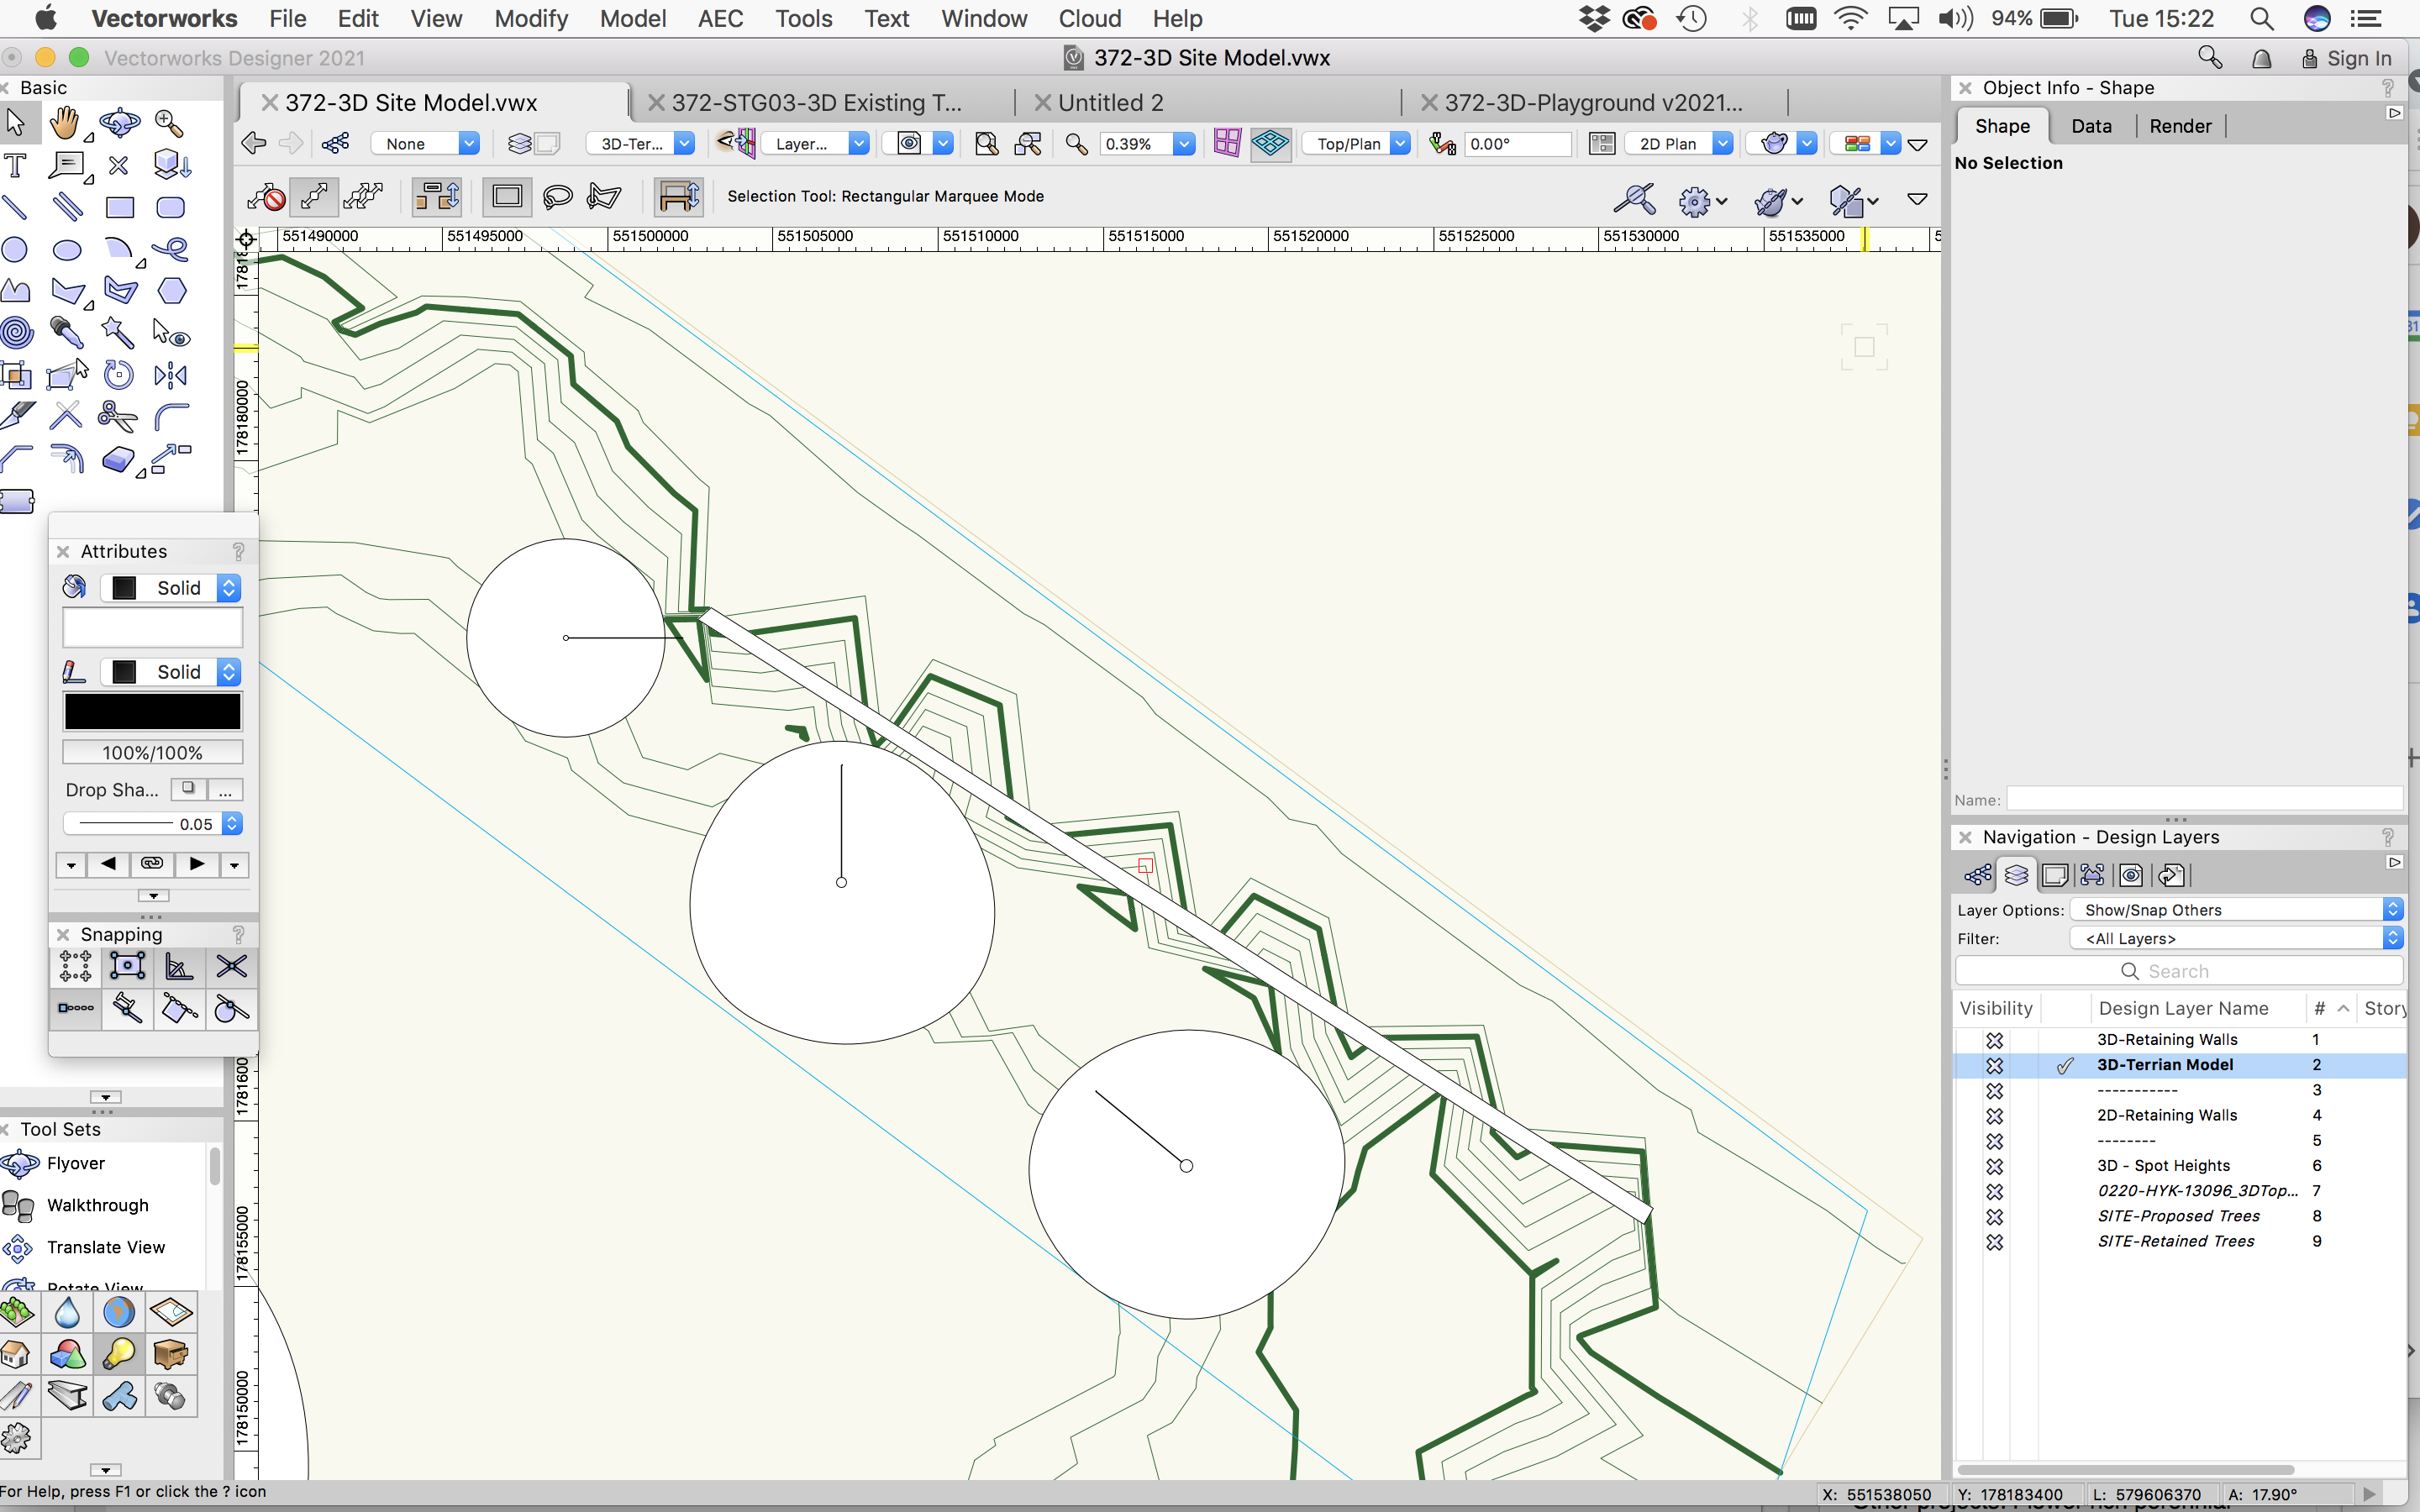Toggle visibility of SITE-Proposed Trees layer
The image size is (2420, 1512).
1995,1216
